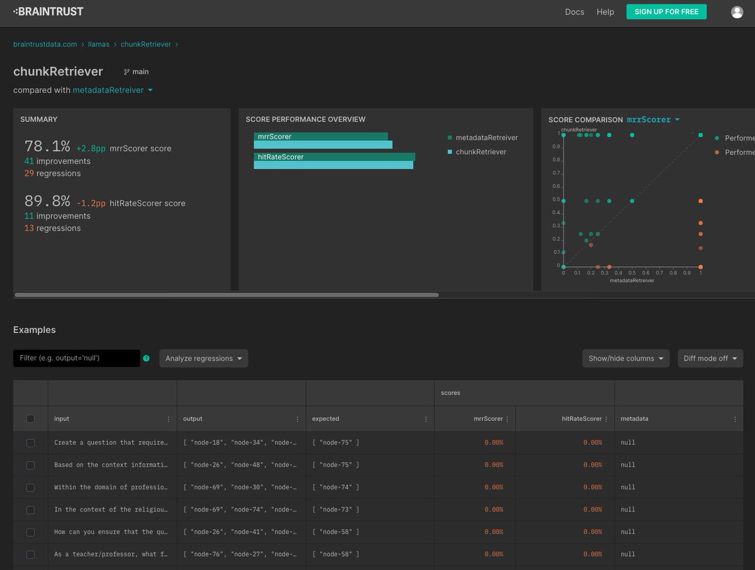
Task: Click 13 regressions for hitRateScorer
Action: click(x=53, y=228)
